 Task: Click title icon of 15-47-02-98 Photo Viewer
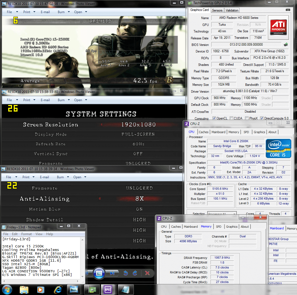(x=4, y=4)
